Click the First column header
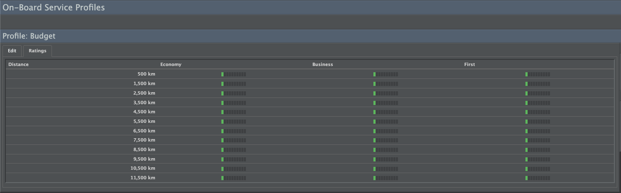Screen dimensions: 621x193 (469, 64)
